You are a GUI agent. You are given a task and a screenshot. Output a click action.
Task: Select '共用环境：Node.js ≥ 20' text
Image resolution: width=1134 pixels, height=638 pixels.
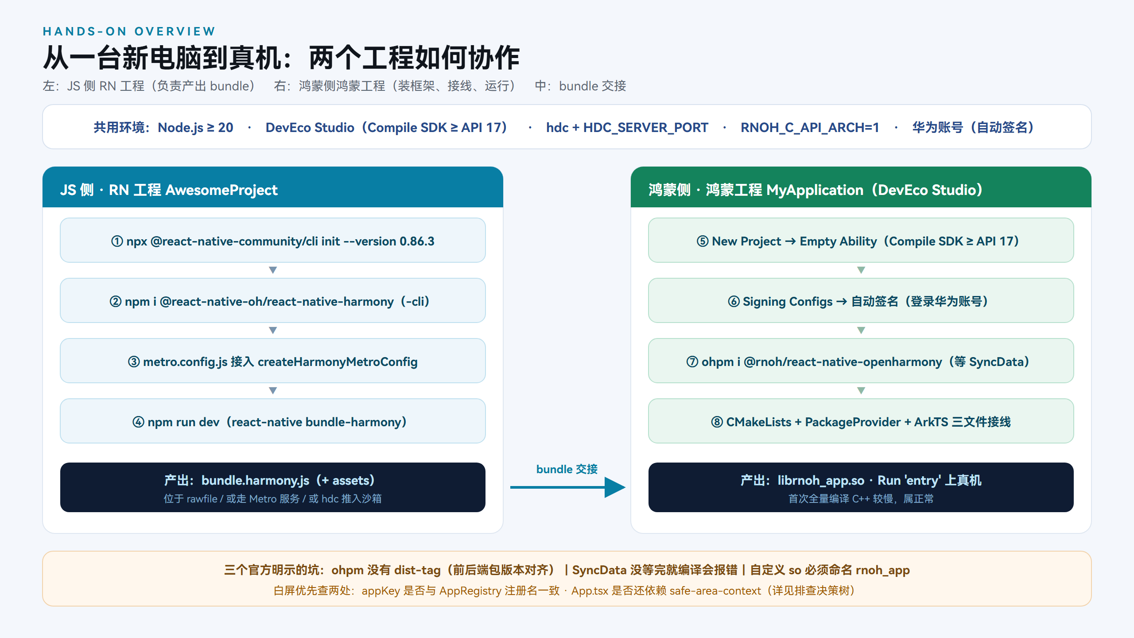163,128
